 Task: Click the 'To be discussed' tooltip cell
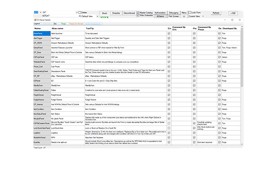pos(126,33)
